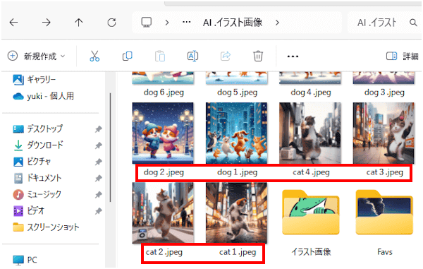Unpin デスクトップ via its pin icon
The height and width of the screenshot is (269, 423).
coord(99,129)
